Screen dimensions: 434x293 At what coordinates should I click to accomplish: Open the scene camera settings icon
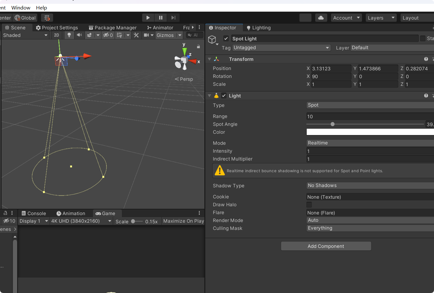click(x=146, y=35)
